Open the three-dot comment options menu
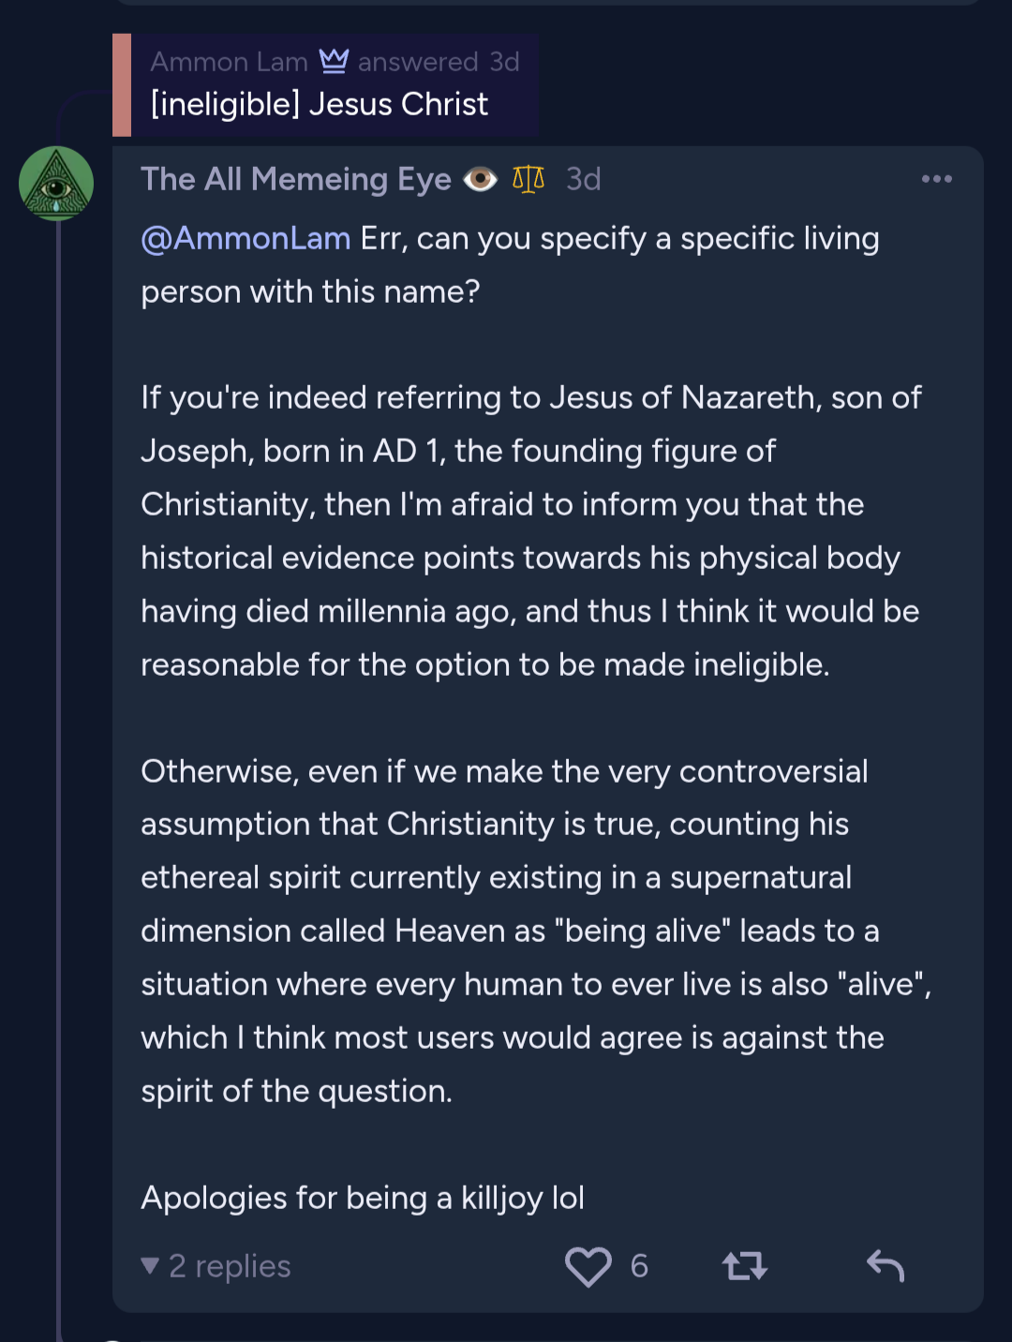The image size is (1012, 1342). 936,179
